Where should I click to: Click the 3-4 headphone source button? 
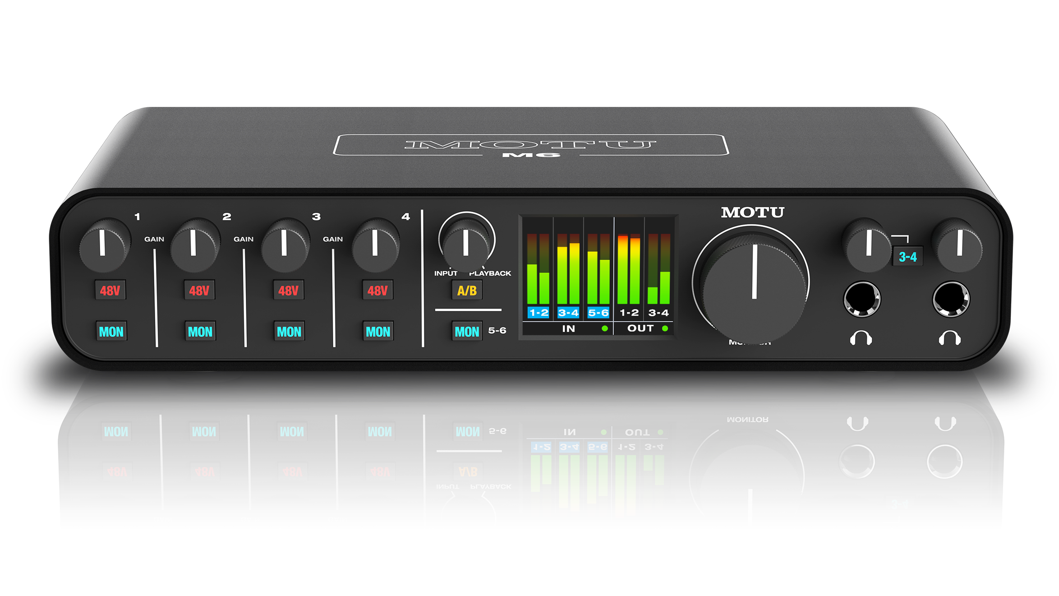pyautogui.click(x=907, y=257)
